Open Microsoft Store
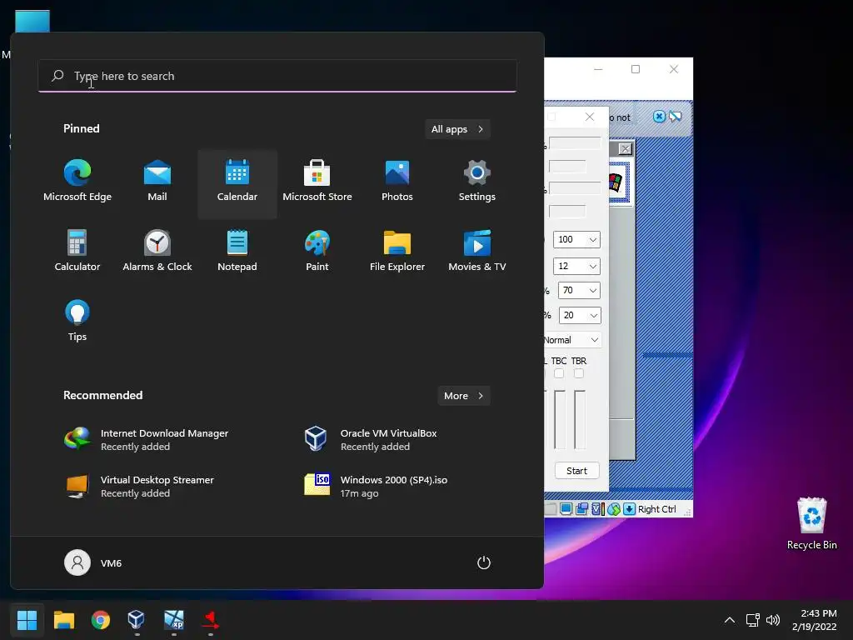Screen dimensions: 853x640 (x=317, y=182)
